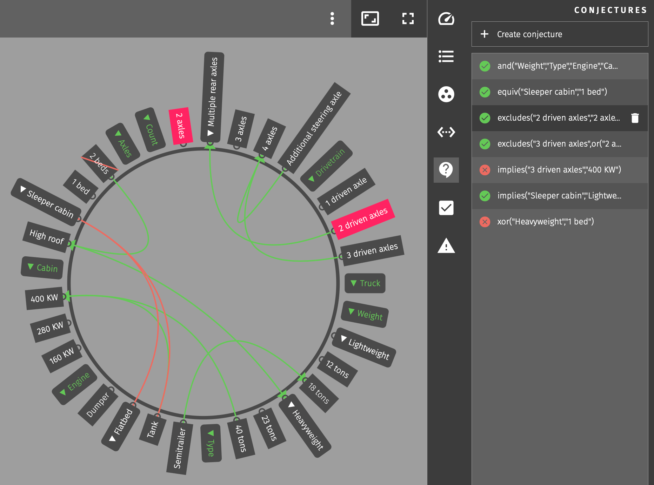Open the speedometer dashboard panel
Screen dimensions: 654x485
point(446,19)
